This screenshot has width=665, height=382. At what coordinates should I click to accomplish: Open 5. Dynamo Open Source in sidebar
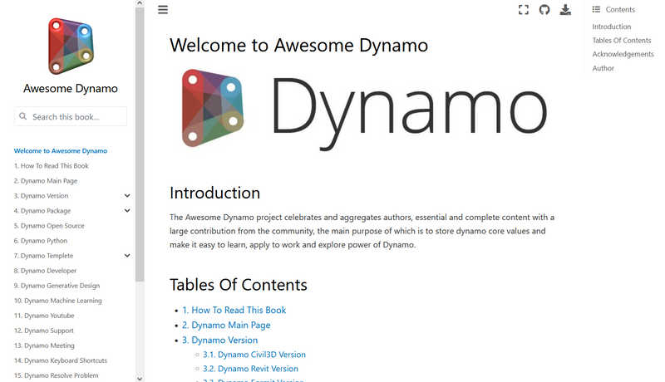point(49,226)
